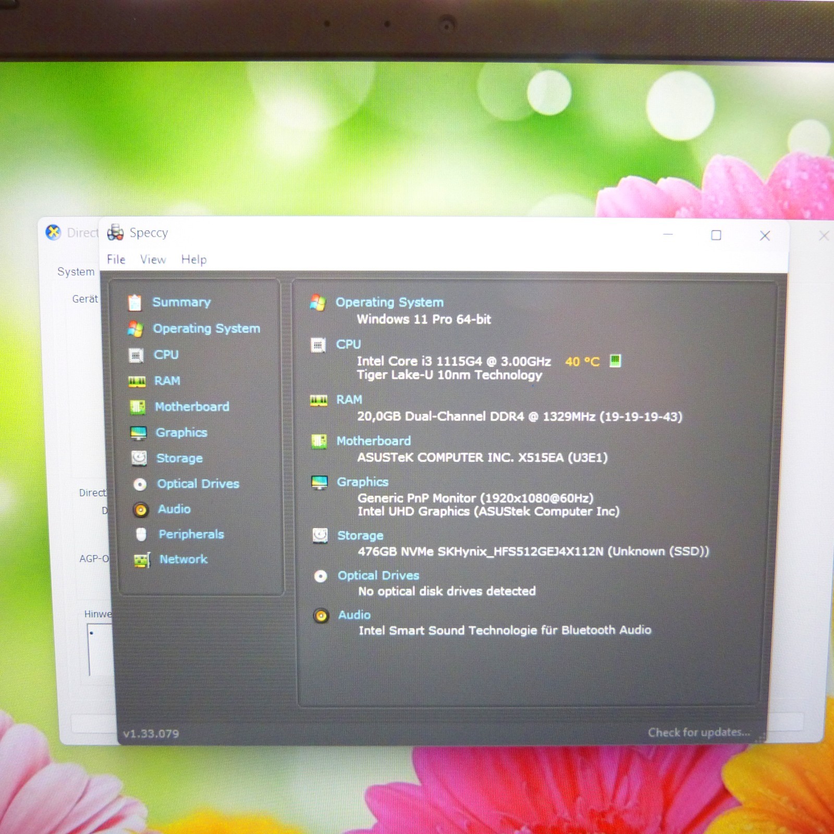Image resolution: width=834 pixels, height=834 pixels.
Task: Click the Graphics icon in summary panel
Action: point(320,482)
